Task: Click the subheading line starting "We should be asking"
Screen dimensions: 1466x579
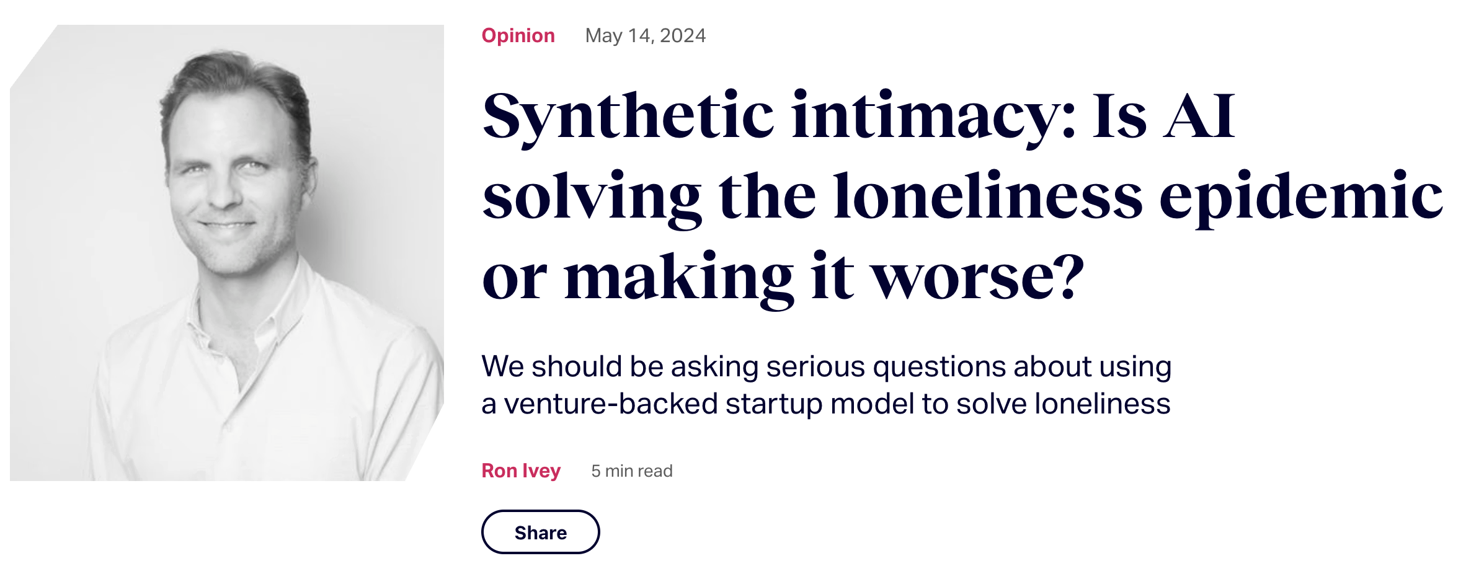Action: click(827, 366)
